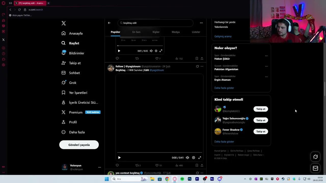The height and width of the screenshot is (183, 326).
Task: Click Gönderi yayınla button
Action: click(79, 145)
